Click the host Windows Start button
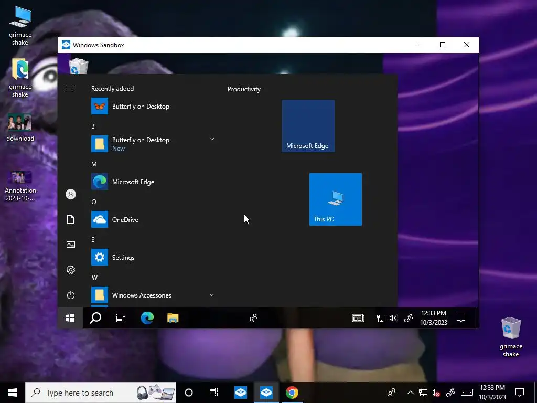537x403 pixels. (13, 393)
